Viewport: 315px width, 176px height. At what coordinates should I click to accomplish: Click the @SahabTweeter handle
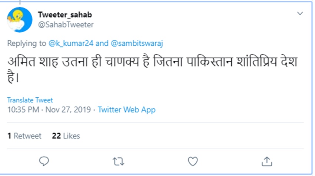pyautogui.click(x=66, y=25)
